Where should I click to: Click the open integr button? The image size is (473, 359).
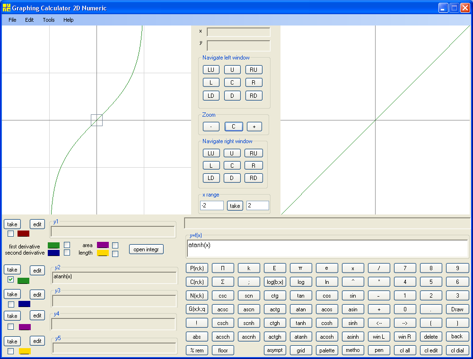146,249
